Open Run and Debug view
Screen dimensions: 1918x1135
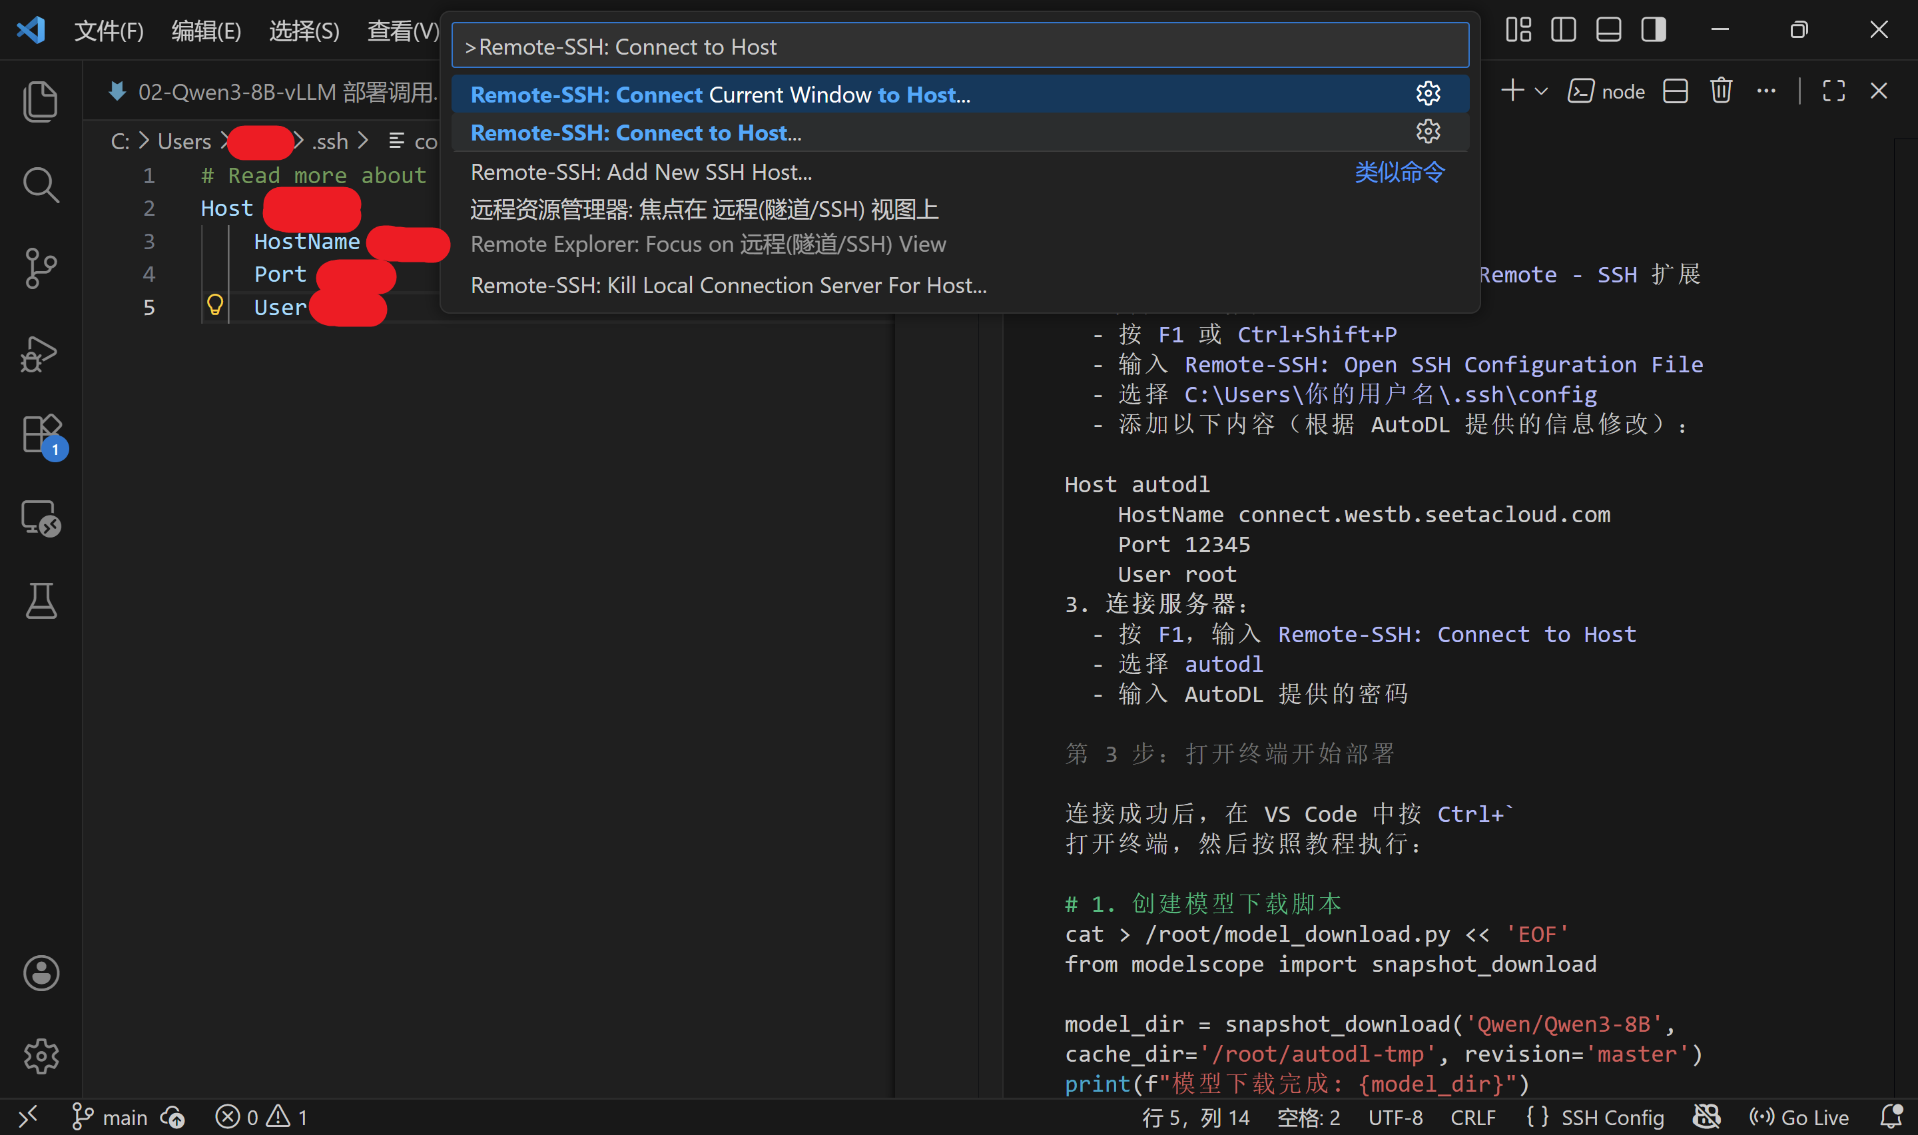click(41, 353)
